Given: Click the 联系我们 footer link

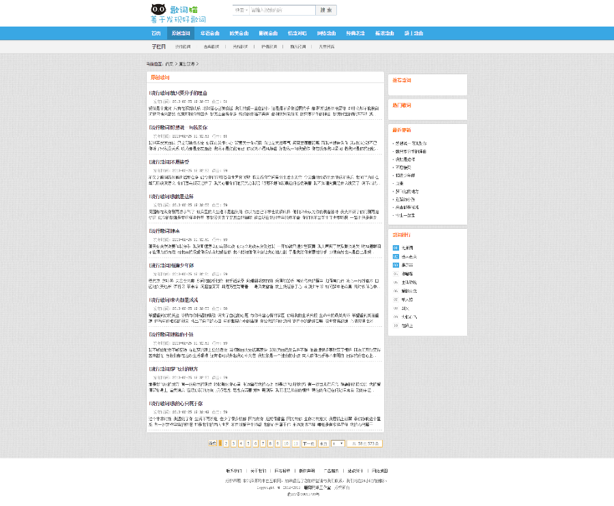Looking at the screenshot, I should pos(234,471).
